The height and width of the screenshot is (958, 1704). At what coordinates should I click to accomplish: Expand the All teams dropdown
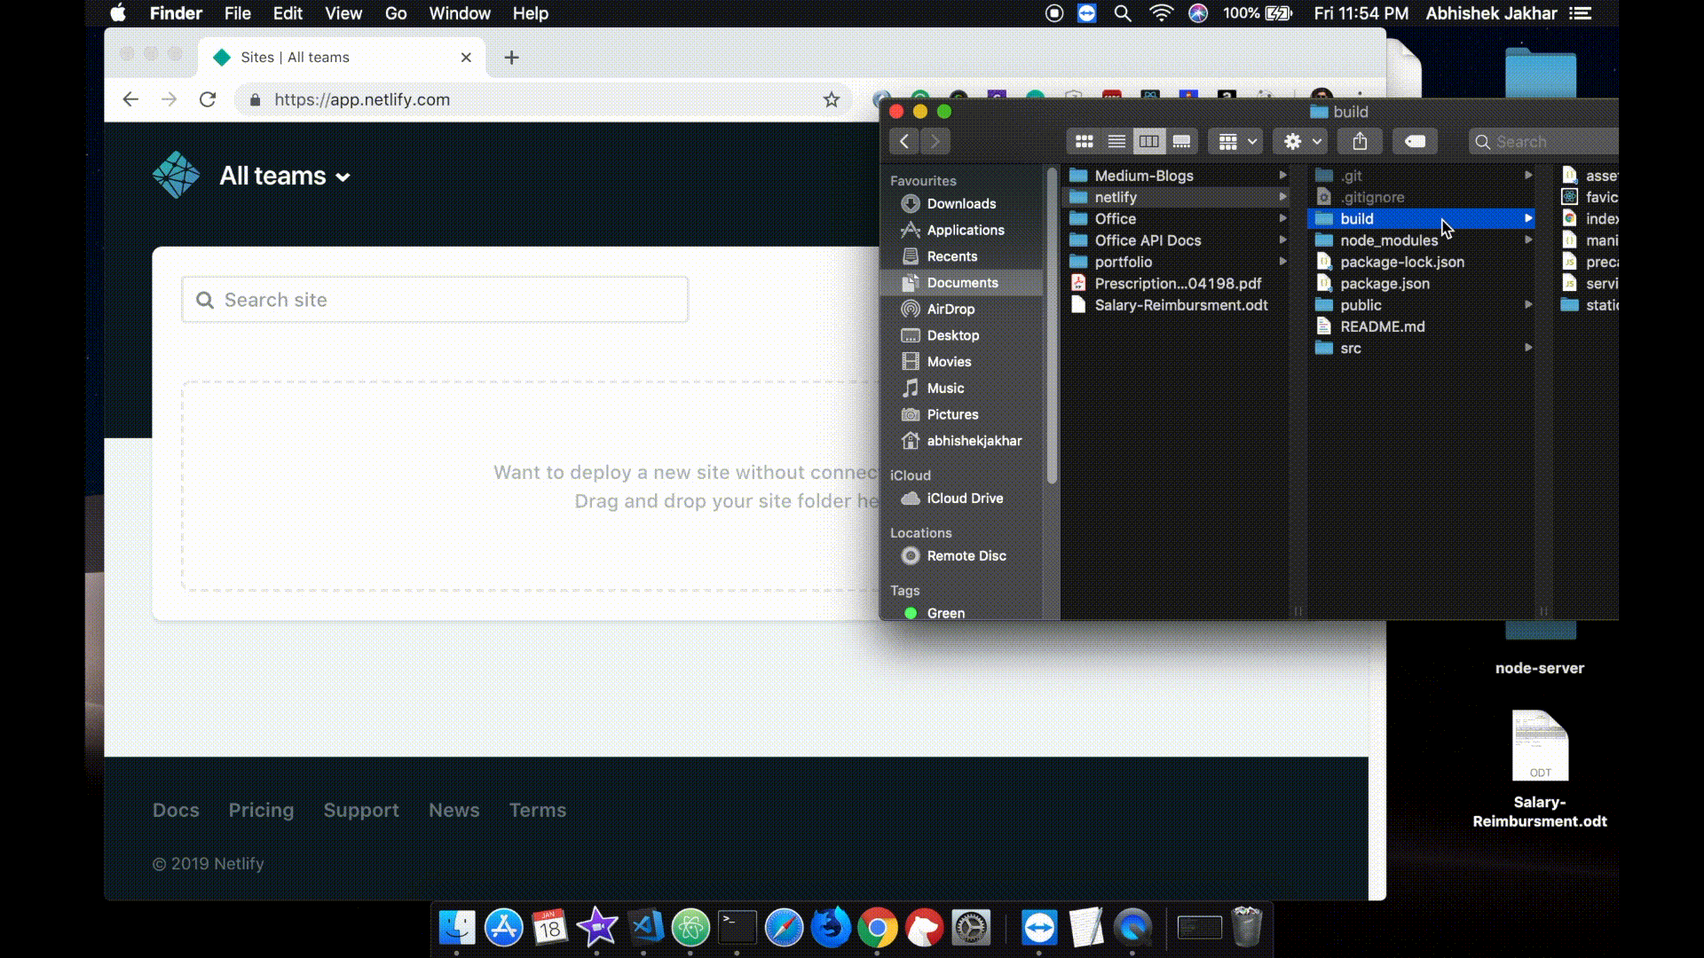(285, 177)
